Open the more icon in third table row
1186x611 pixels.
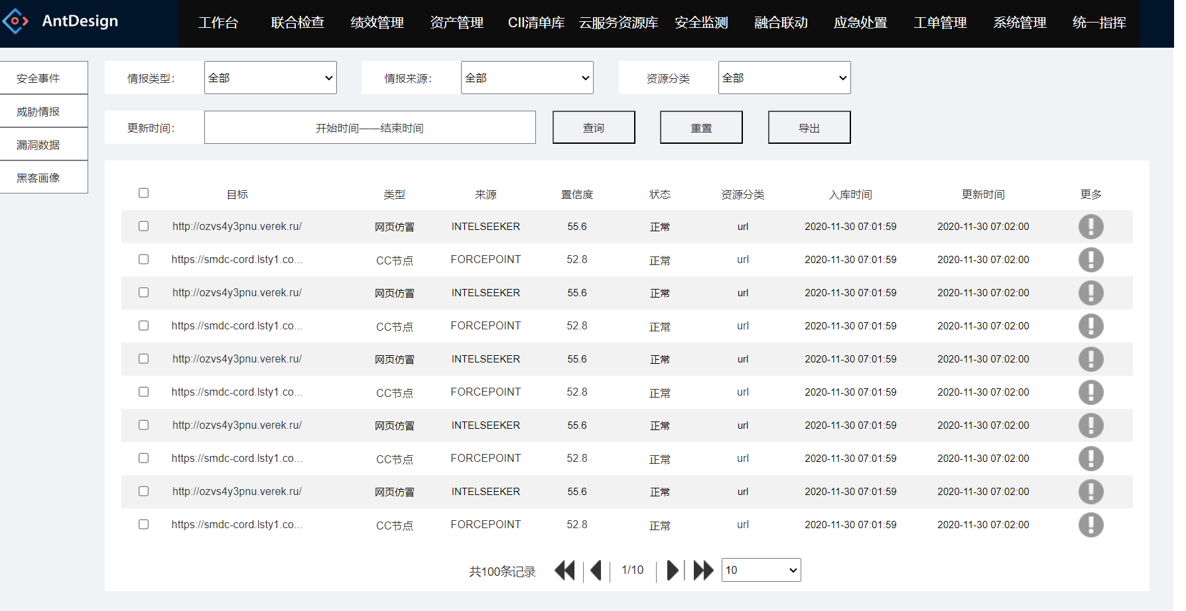(1090, 293)
